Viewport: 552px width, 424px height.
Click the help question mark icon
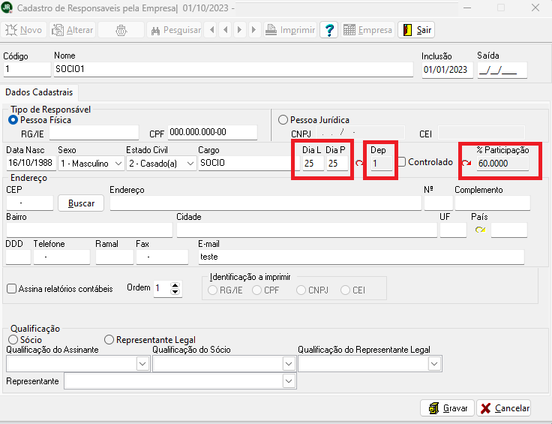pyautogui.click(x=328, y=30)
